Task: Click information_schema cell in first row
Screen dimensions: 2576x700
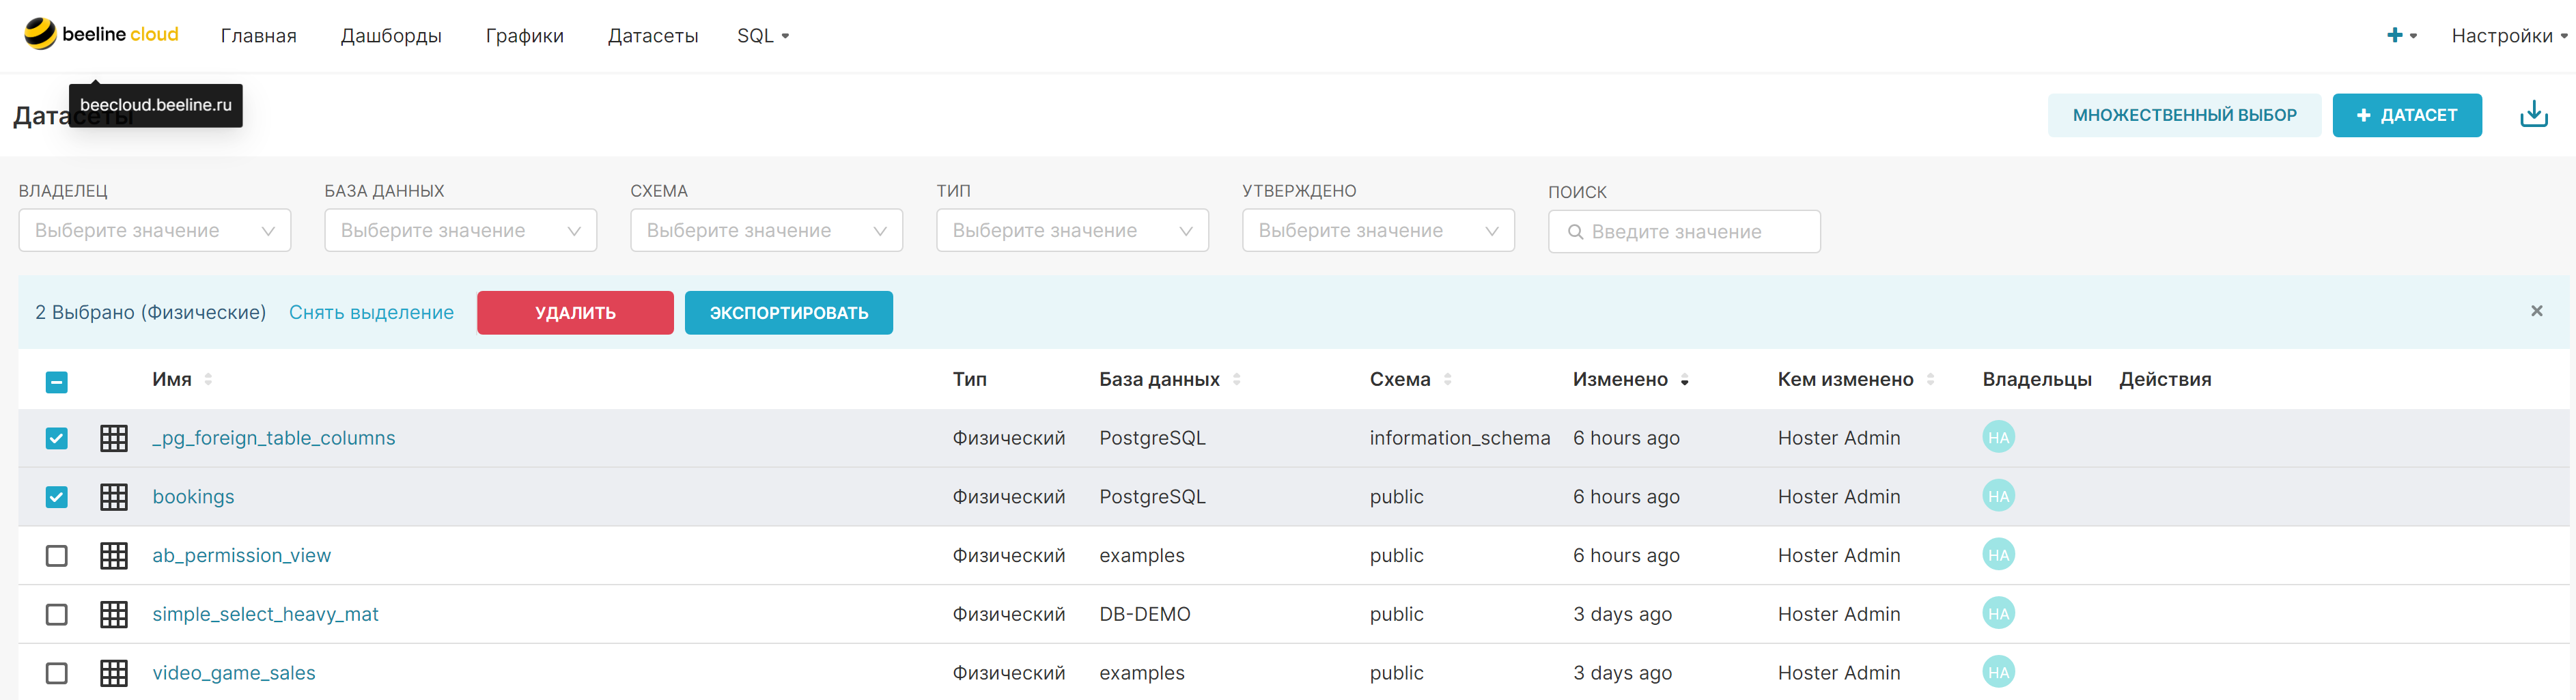Action: coord(1460,438)
